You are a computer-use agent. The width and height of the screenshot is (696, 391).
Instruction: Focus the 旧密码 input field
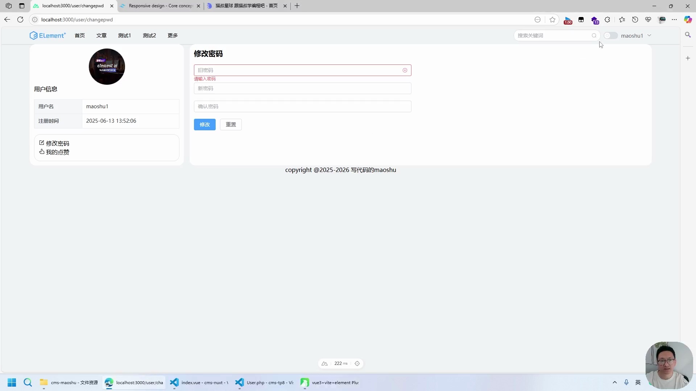(x=303, y=70)
